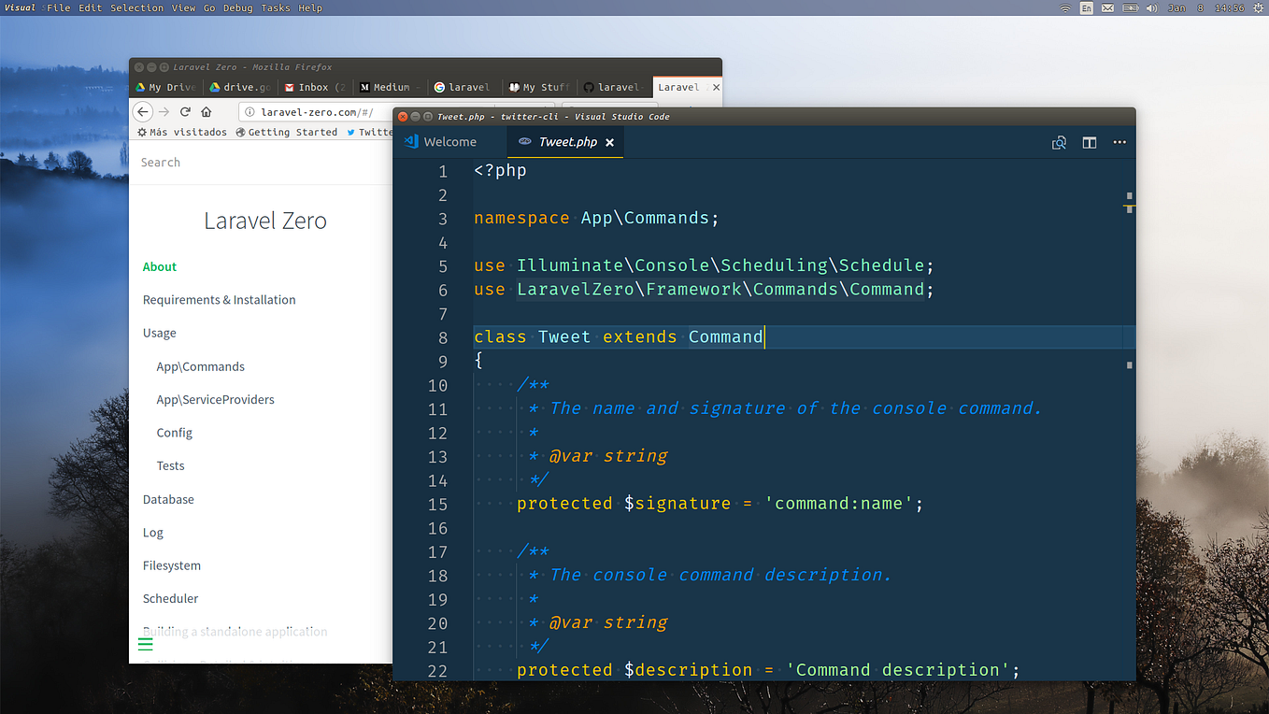Expand the green hamburger menu in sidebar

(145, 644)
